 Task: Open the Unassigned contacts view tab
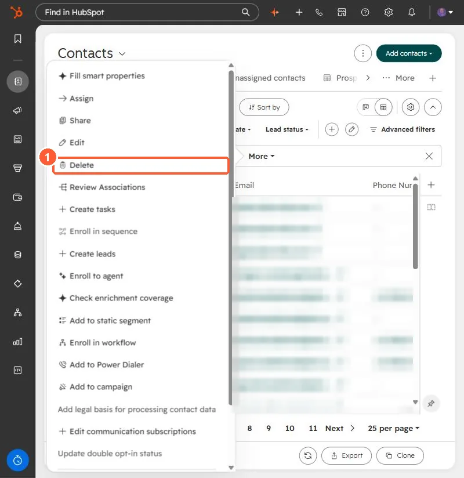(x=271, y=78)
